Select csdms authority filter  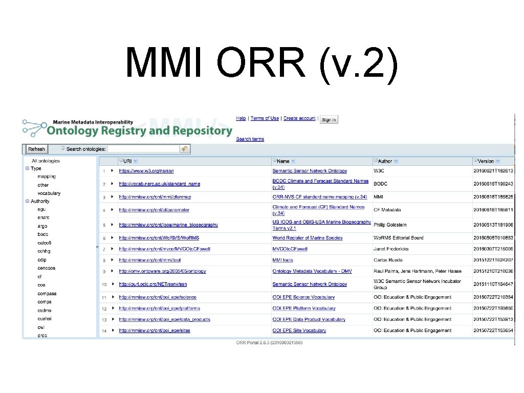[x=44, y=310]
